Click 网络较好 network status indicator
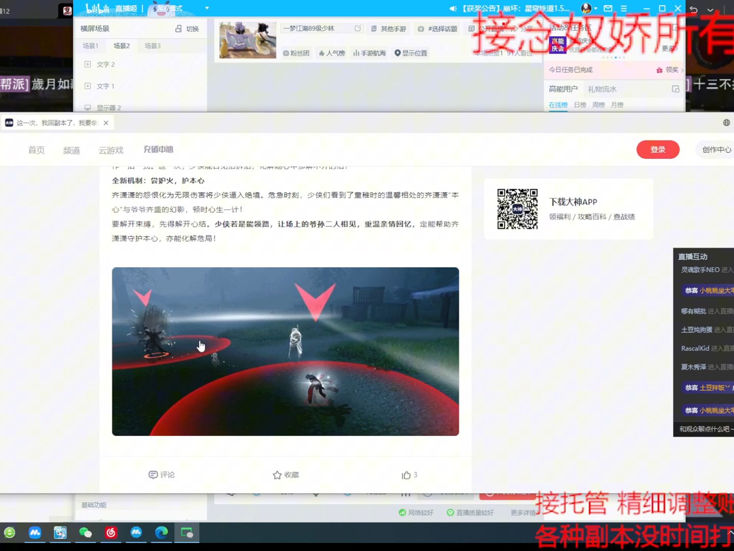This screenshot has height=551, width=734. coord(416,513)
